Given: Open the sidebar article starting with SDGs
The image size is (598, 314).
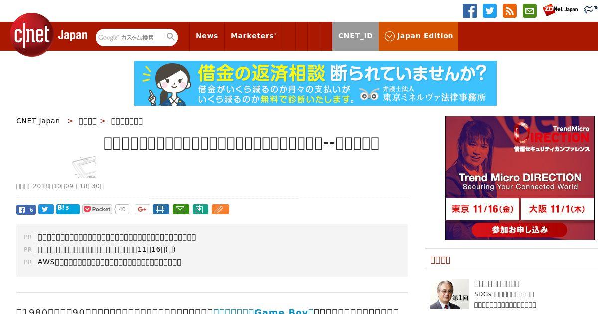Looking at the screenshot, I should click(504, 294).
